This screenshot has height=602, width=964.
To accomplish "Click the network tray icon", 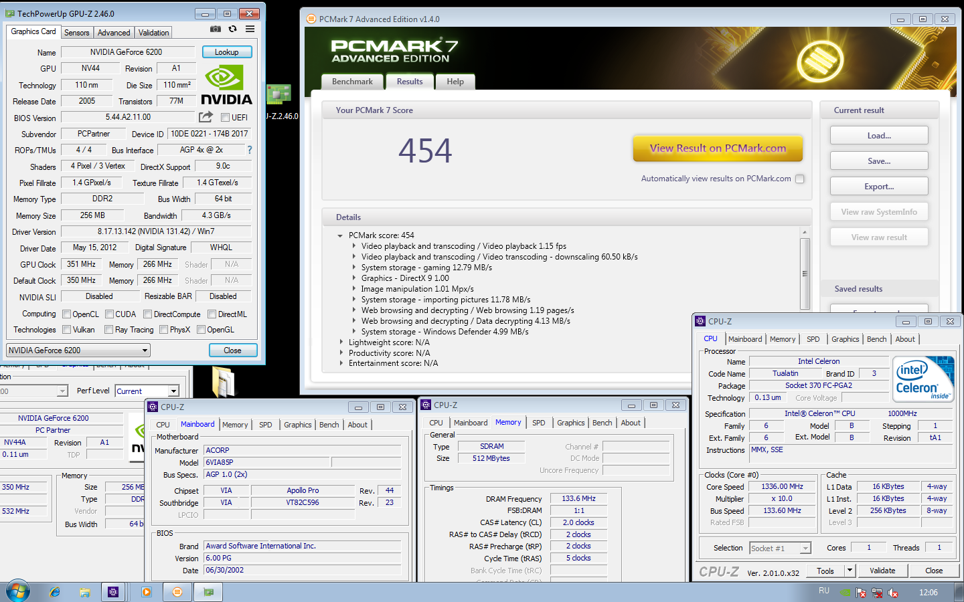I will pyautogui.click(x=877, y=593).
